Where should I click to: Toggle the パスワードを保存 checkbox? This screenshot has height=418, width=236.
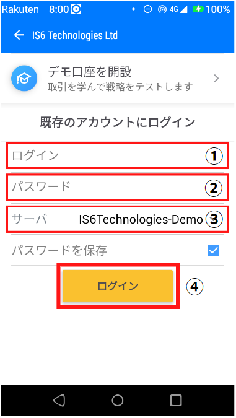point(213,251)
